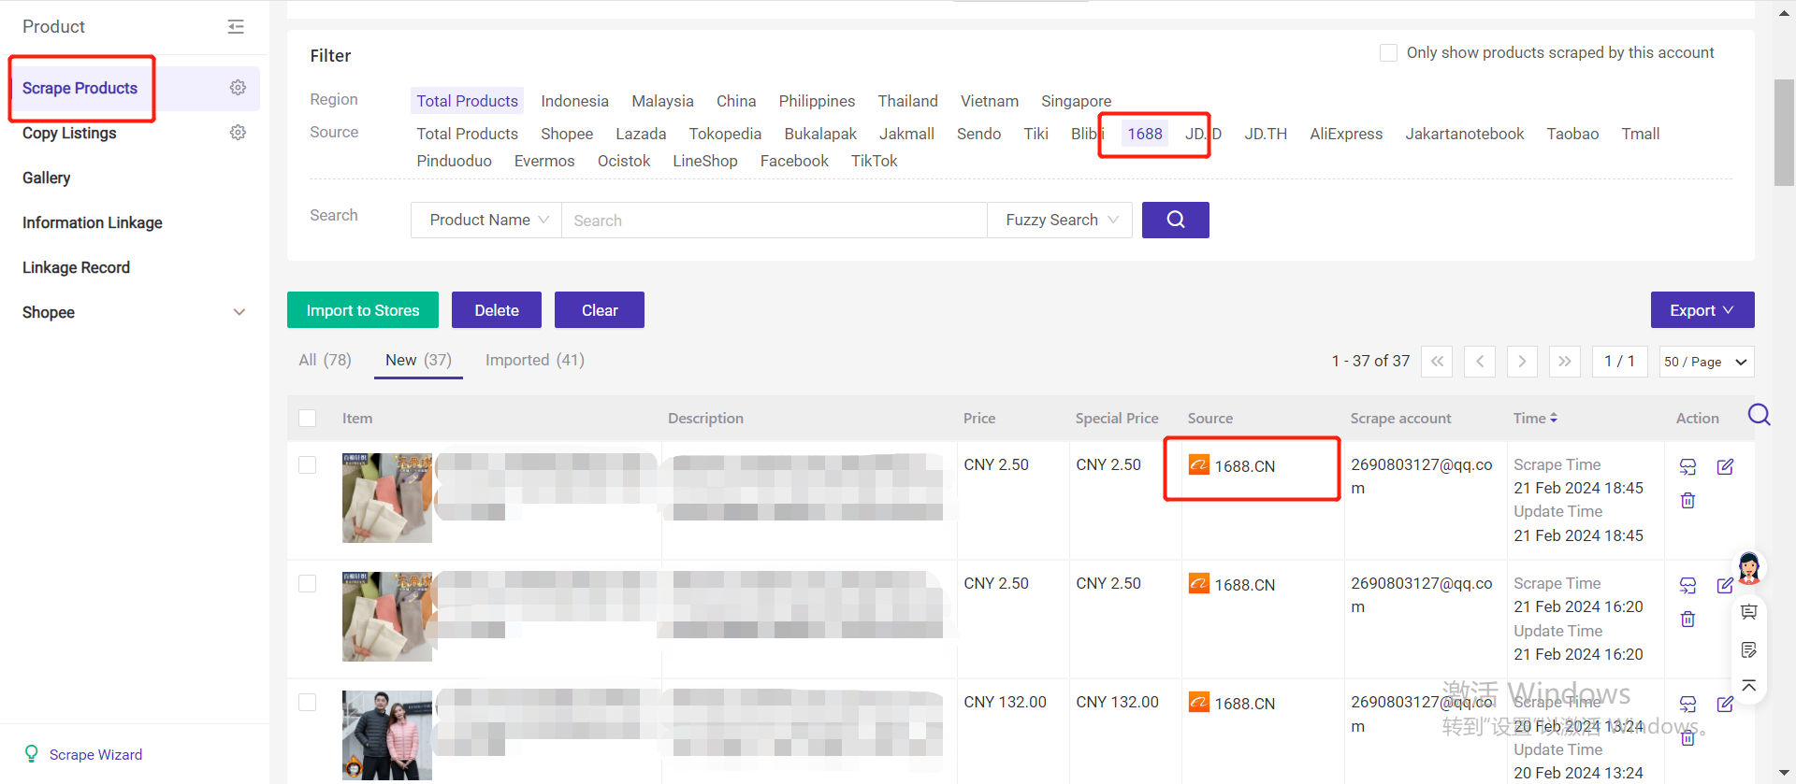1796x784 pixels.
Task: Collapse the Product sidebar menu icon
Action: tap(236, 27)
